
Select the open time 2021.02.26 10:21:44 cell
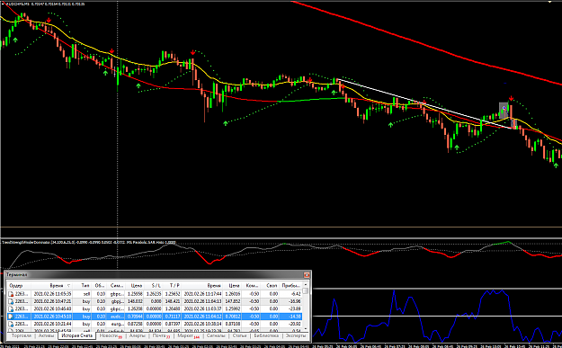(52, 324)
